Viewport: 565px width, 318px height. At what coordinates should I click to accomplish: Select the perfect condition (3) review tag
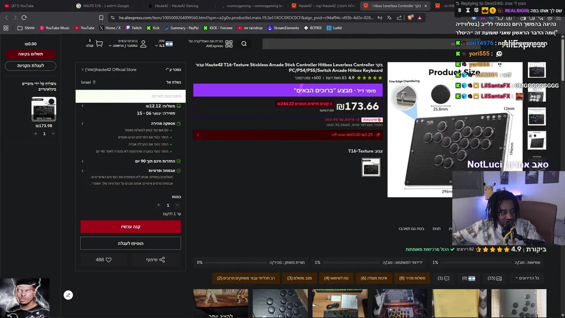[300, 278]
